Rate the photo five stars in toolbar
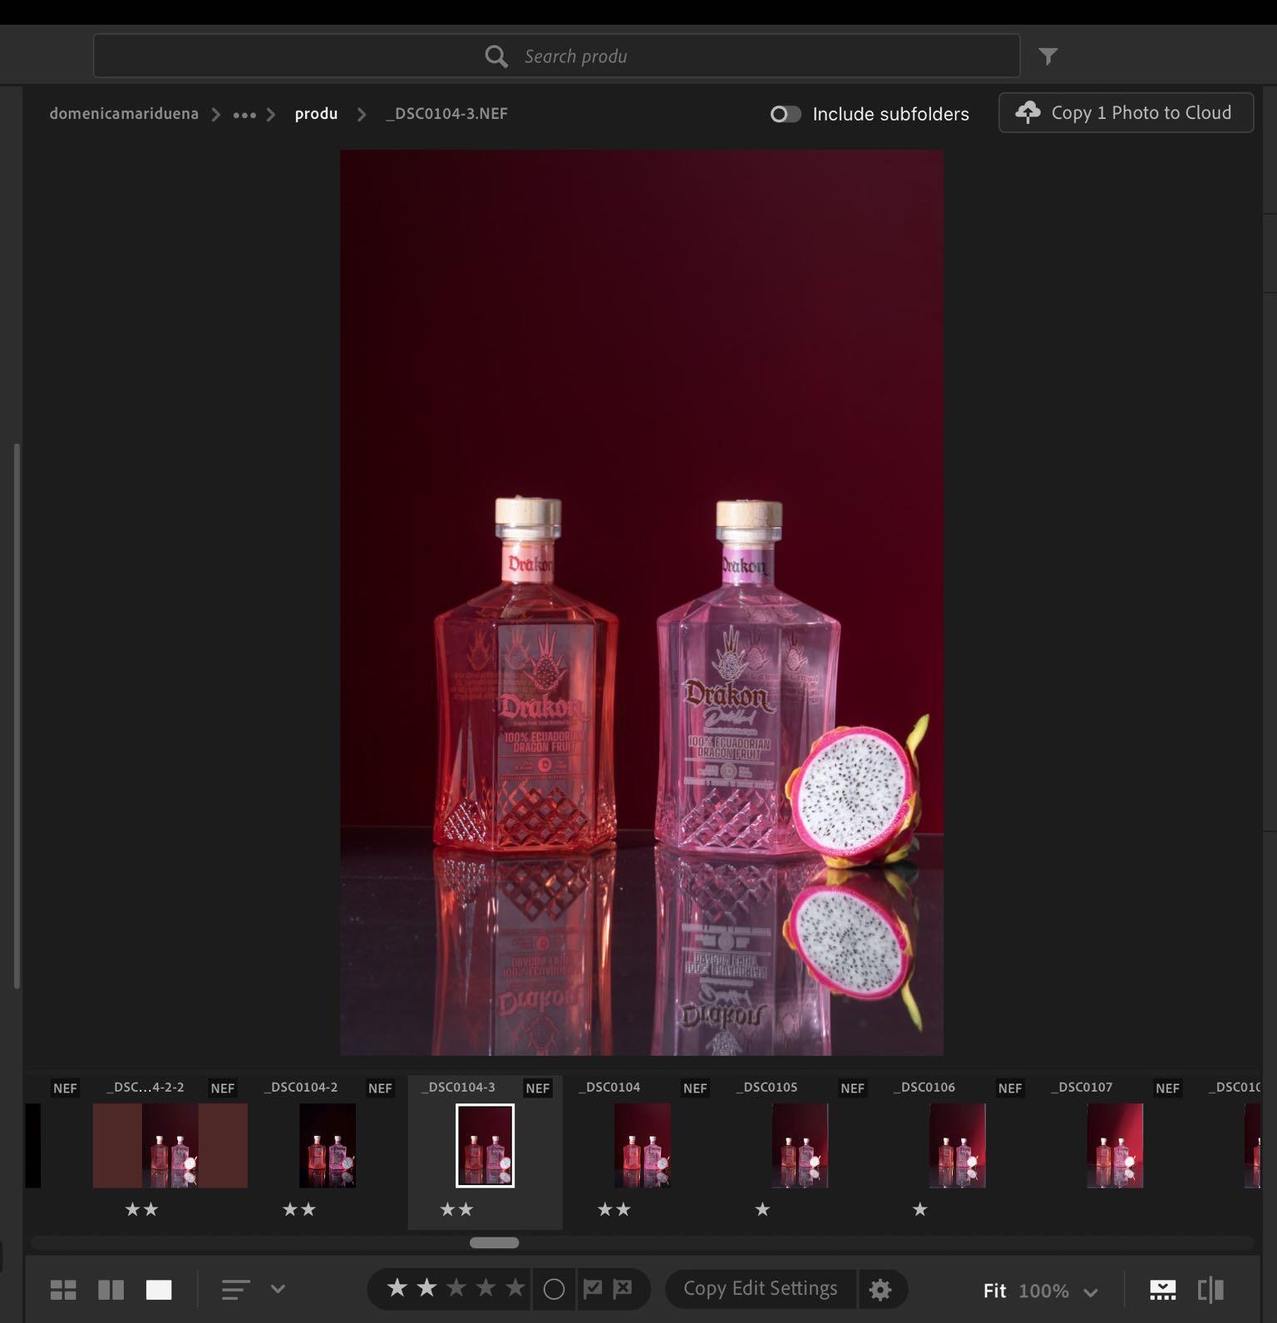The width and height of the screenshot is (1277, 1323). [x=515, y=1288]
